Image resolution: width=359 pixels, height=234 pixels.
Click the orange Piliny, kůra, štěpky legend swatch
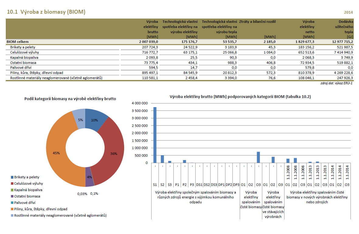[x=12, y=209]
